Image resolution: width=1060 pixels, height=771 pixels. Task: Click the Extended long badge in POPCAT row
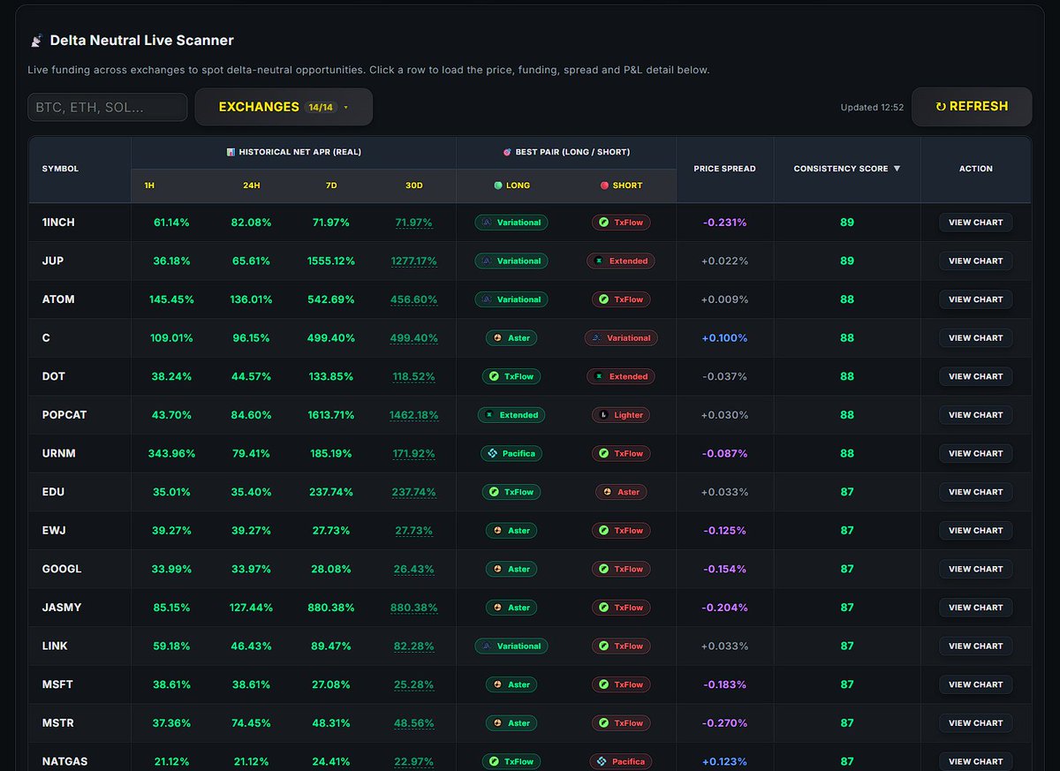tap(511, 415)
